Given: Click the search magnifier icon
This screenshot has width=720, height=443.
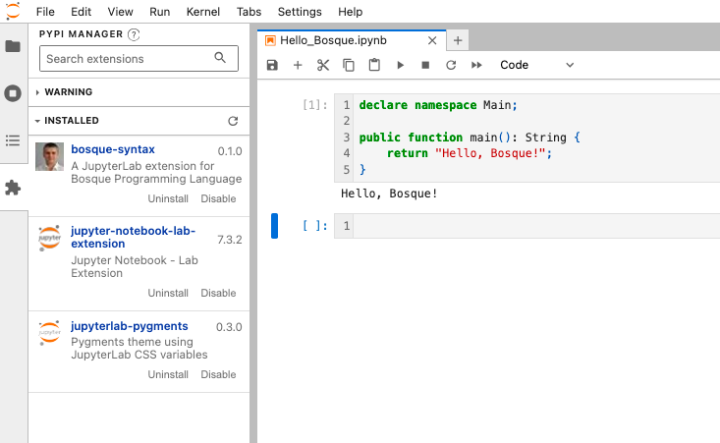Looking at the screenshot, I should 220,58.
